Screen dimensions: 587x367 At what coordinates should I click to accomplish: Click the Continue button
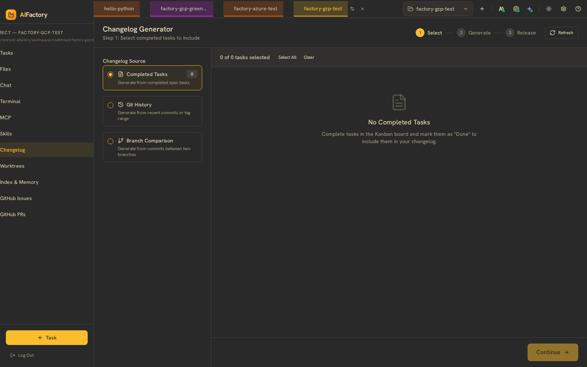pyautogui.click(x=553, y=352)
